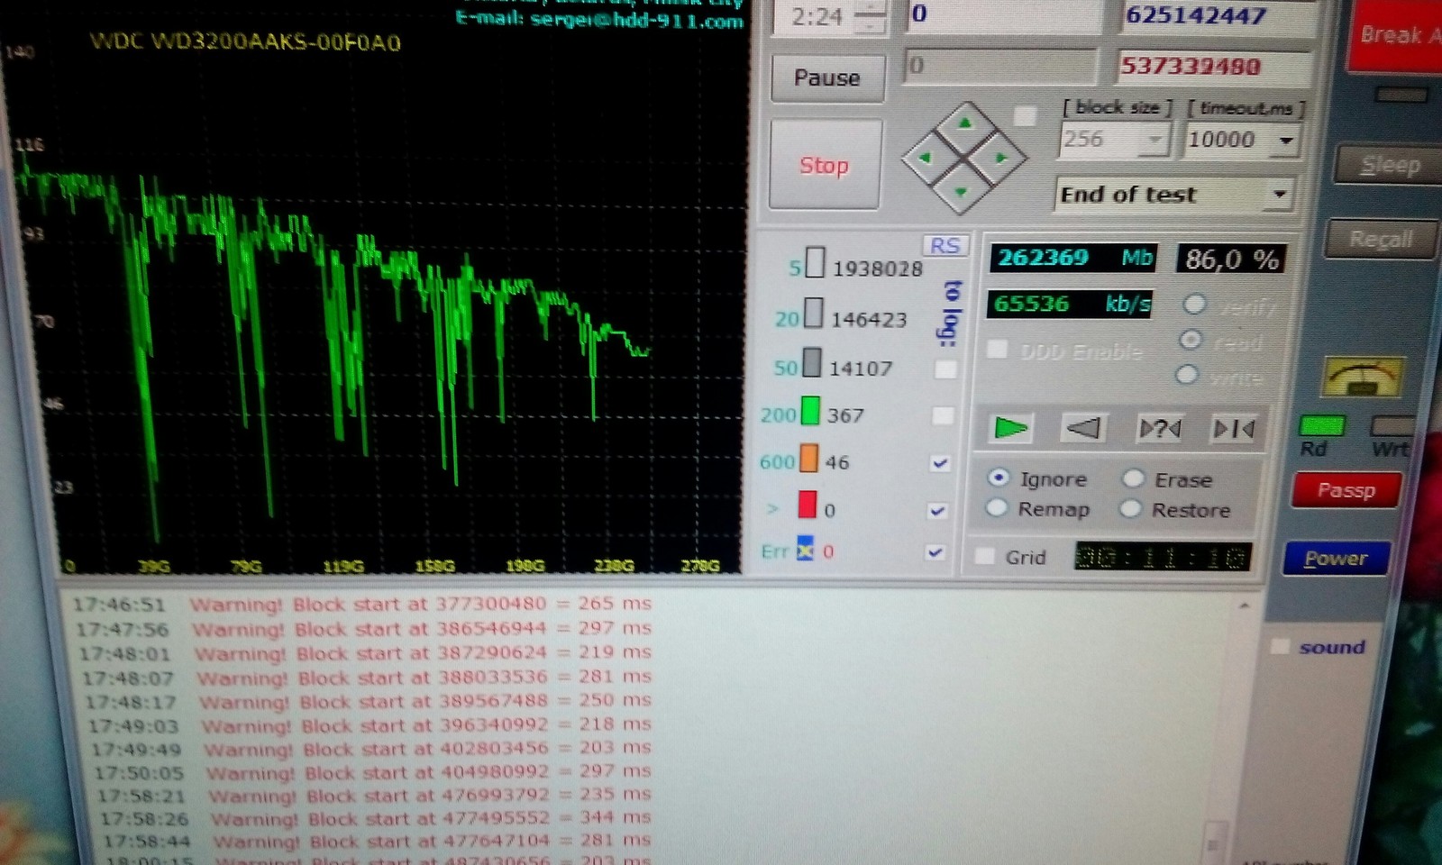Viewport: 1442px width, 865px height.
Task: Click the blue Power button
Action: click(1335, 559)
